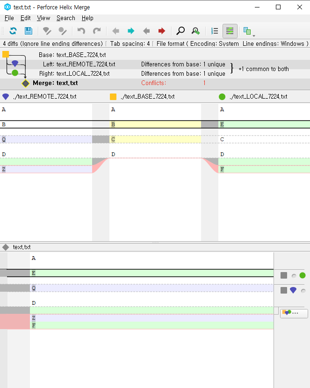Open the Search menu

pos(66,18)
